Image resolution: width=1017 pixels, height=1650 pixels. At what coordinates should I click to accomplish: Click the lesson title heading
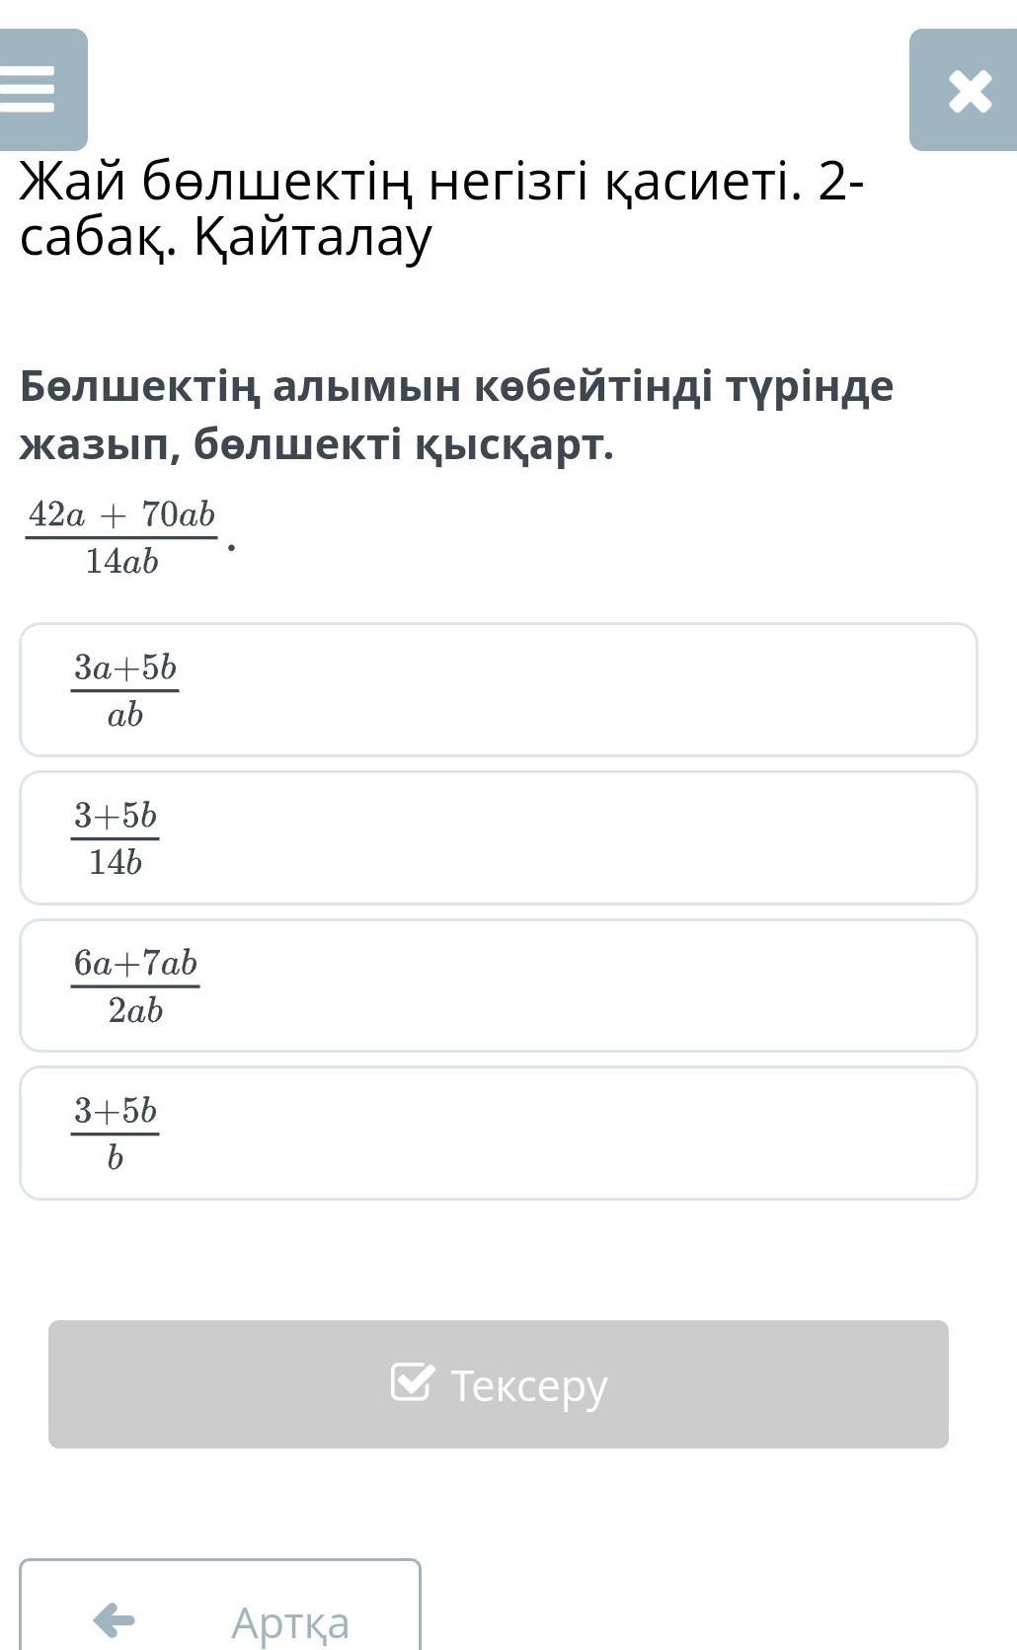[440, 208]
